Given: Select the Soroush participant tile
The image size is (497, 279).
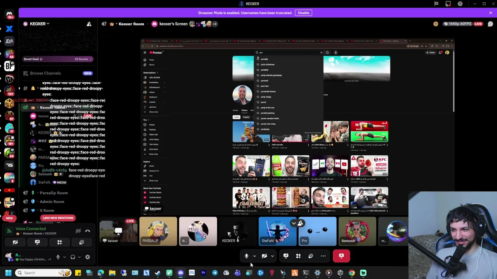Looking at the screenshot, I should tap(357, 231).
